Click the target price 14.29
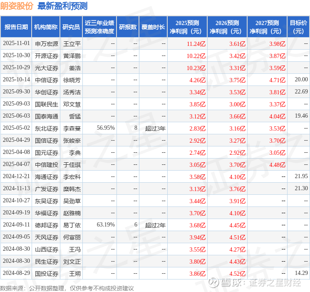This screenshot has width=310, height=292. click(x=301, y=273)
